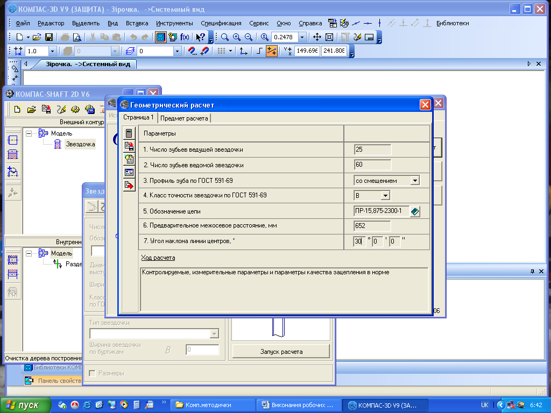Click the cylindrical step icon in Внешний контур panel
Image resolution: width=551 pixels, height=413 pixels.
[x=13, y=140]
